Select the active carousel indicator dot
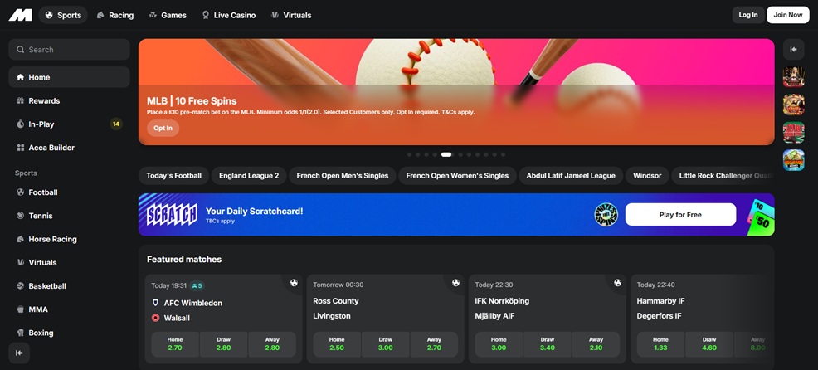Image resolution: width=818 pixels, height=370 pixels. [x=446, y=154]
